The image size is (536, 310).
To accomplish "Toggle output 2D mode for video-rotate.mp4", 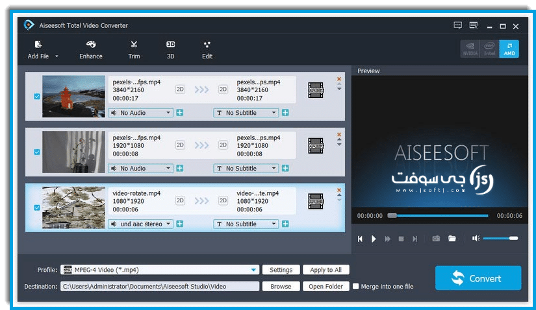I will click(x=223, y=201).
